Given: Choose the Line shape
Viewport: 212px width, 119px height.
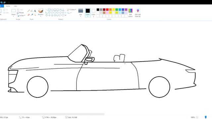Looking at the screenshot, I should click(x=46, y=10).
